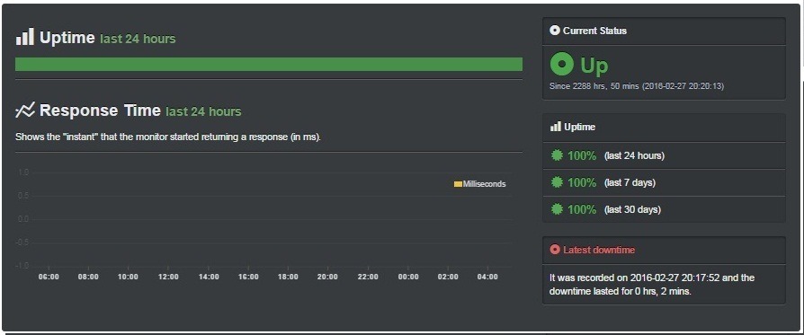Viewport: 804px width, 335px height.
Task: Click the bar chart icon beside Uptime heading
Action: click(24, 37)
